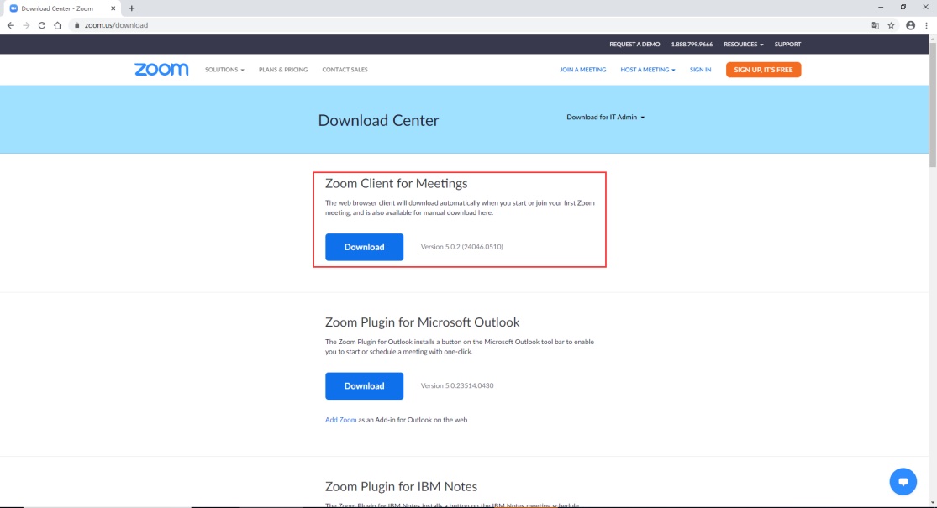Screen dimensions: 937x508
Task: Expand the Resources menu
Action: 743,45
